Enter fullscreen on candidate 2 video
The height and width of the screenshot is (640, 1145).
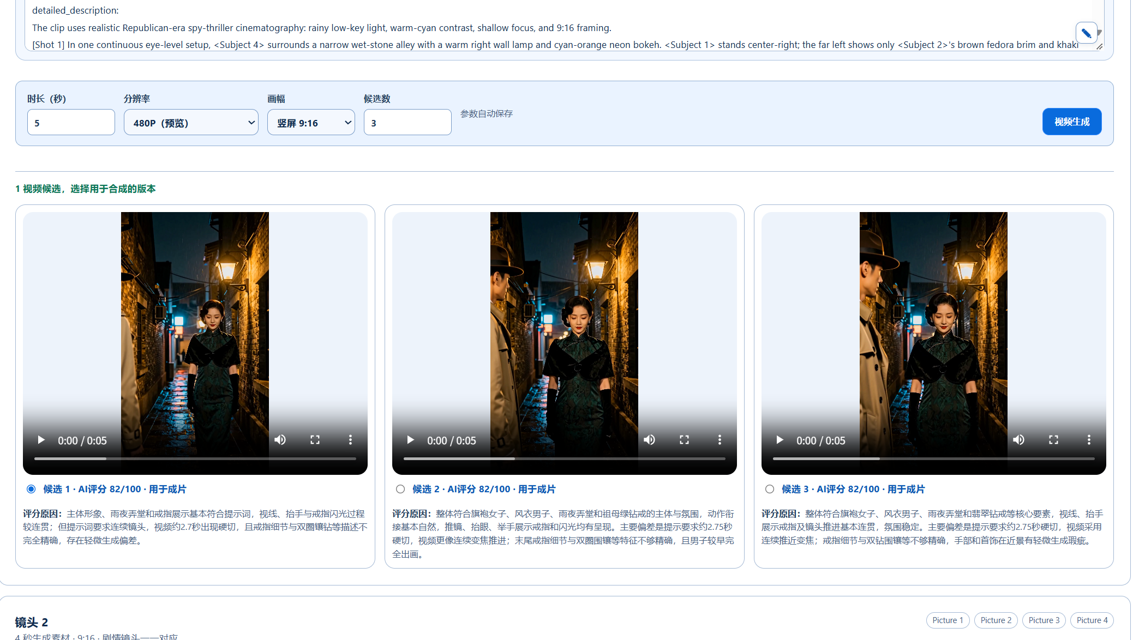coord(684,440)
